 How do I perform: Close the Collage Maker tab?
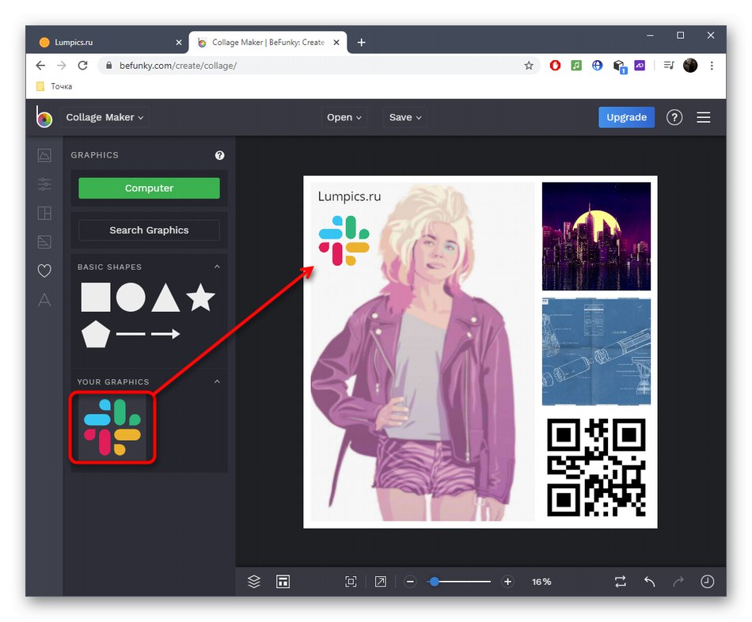(336, 42)
